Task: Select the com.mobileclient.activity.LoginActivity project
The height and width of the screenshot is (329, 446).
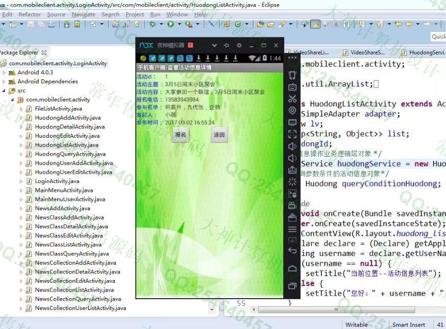Action: [58, 63]
